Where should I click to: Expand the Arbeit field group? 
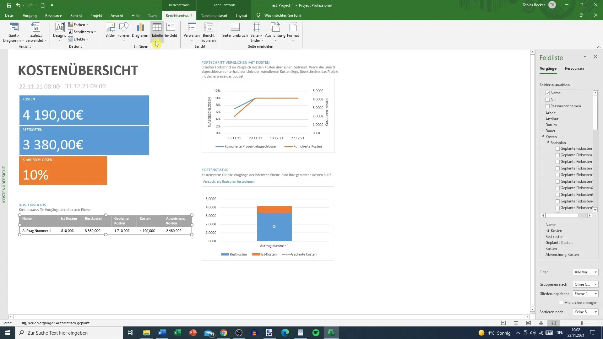(543, 112)
